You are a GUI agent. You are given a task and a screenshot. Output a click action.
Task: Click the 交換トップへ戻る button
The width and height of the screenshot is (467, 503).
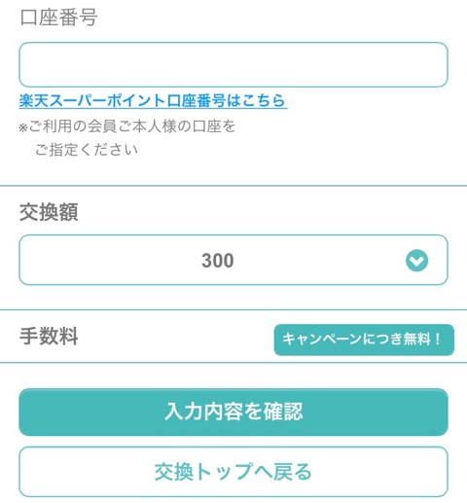233,472
